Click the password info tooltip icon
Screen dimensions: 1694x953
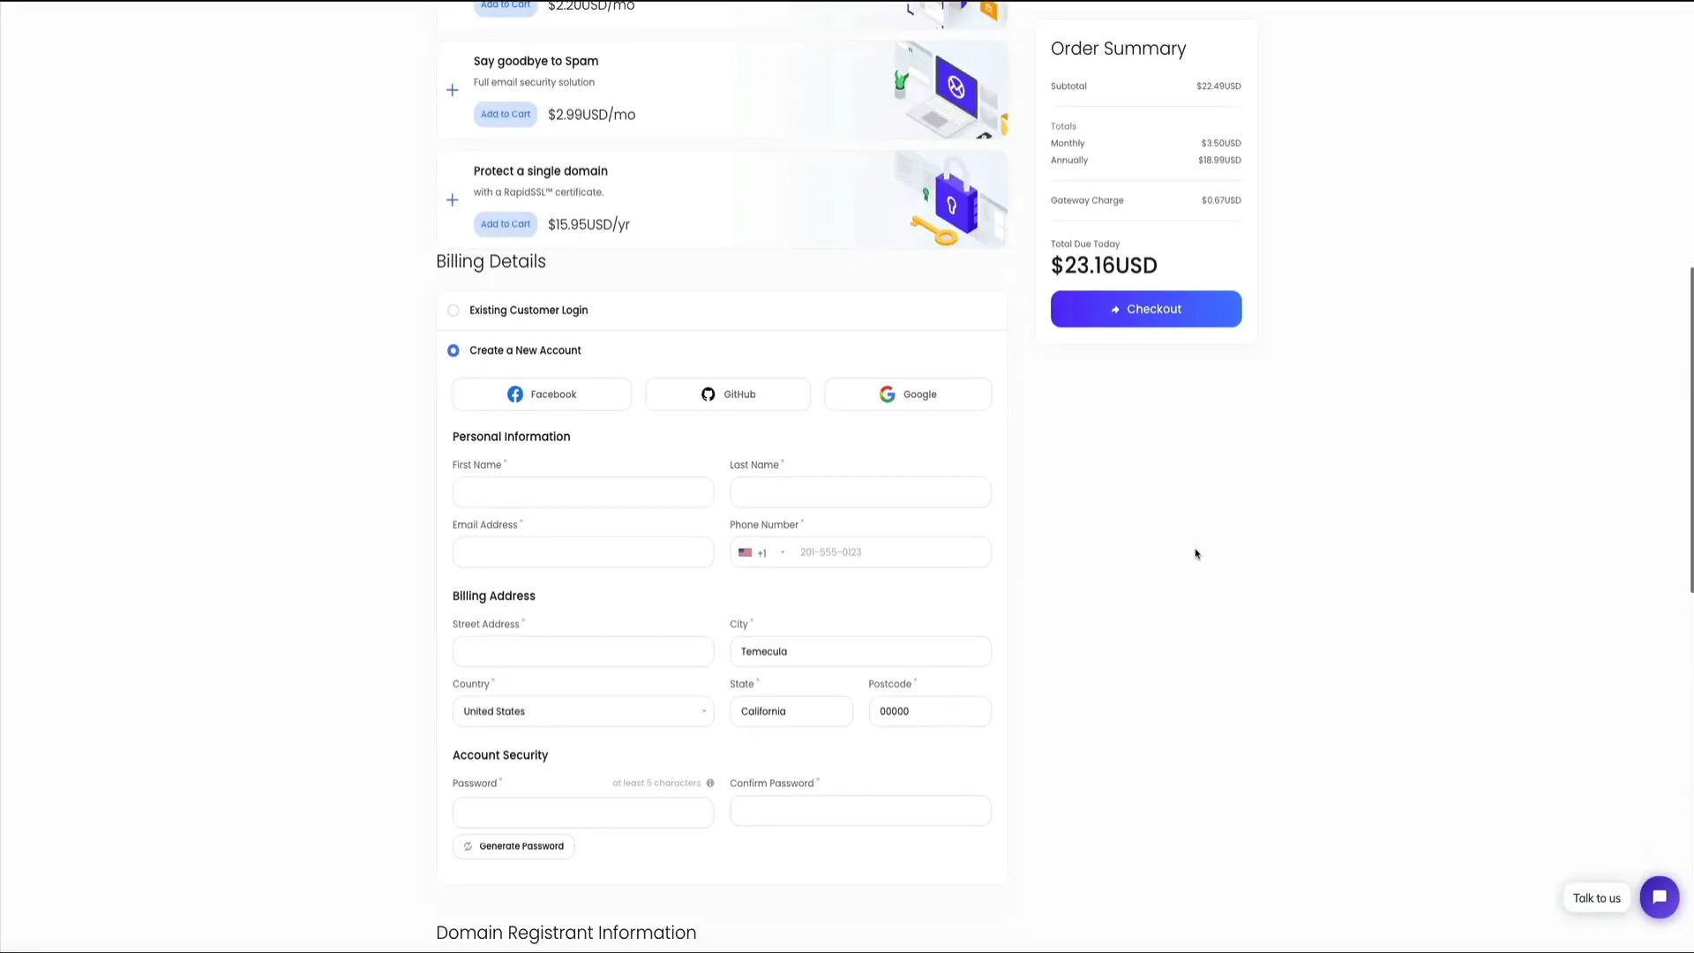click(x=710, y=784)
